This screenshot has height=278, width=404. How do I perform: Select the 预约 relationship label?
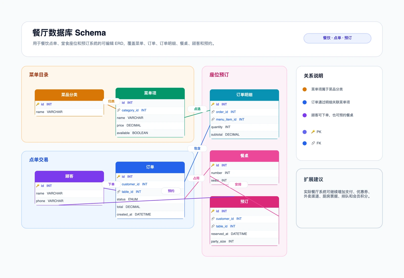pyautogui.click(x=171, y=191)
